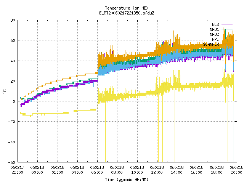Viewport: 244px width, 183px height.
Task: Click the x-axis label 060218 14:00
Action: (x=177, y=170)
